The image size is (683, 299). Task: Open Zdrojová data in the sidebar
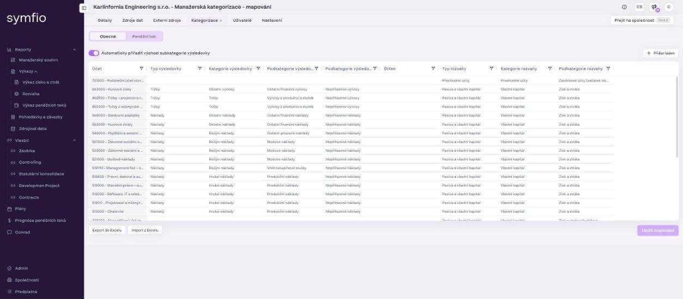33,128
